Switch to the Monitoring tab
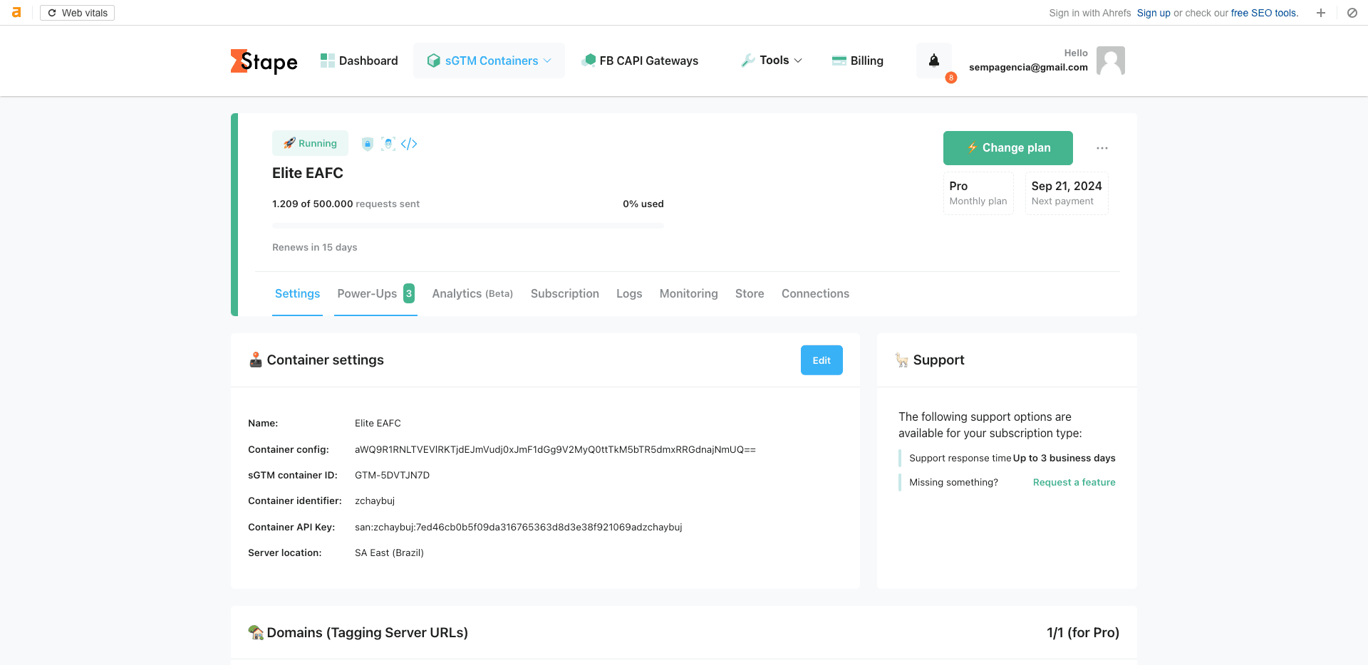Viewport: 1368px width, 665px height. [689, 293]
